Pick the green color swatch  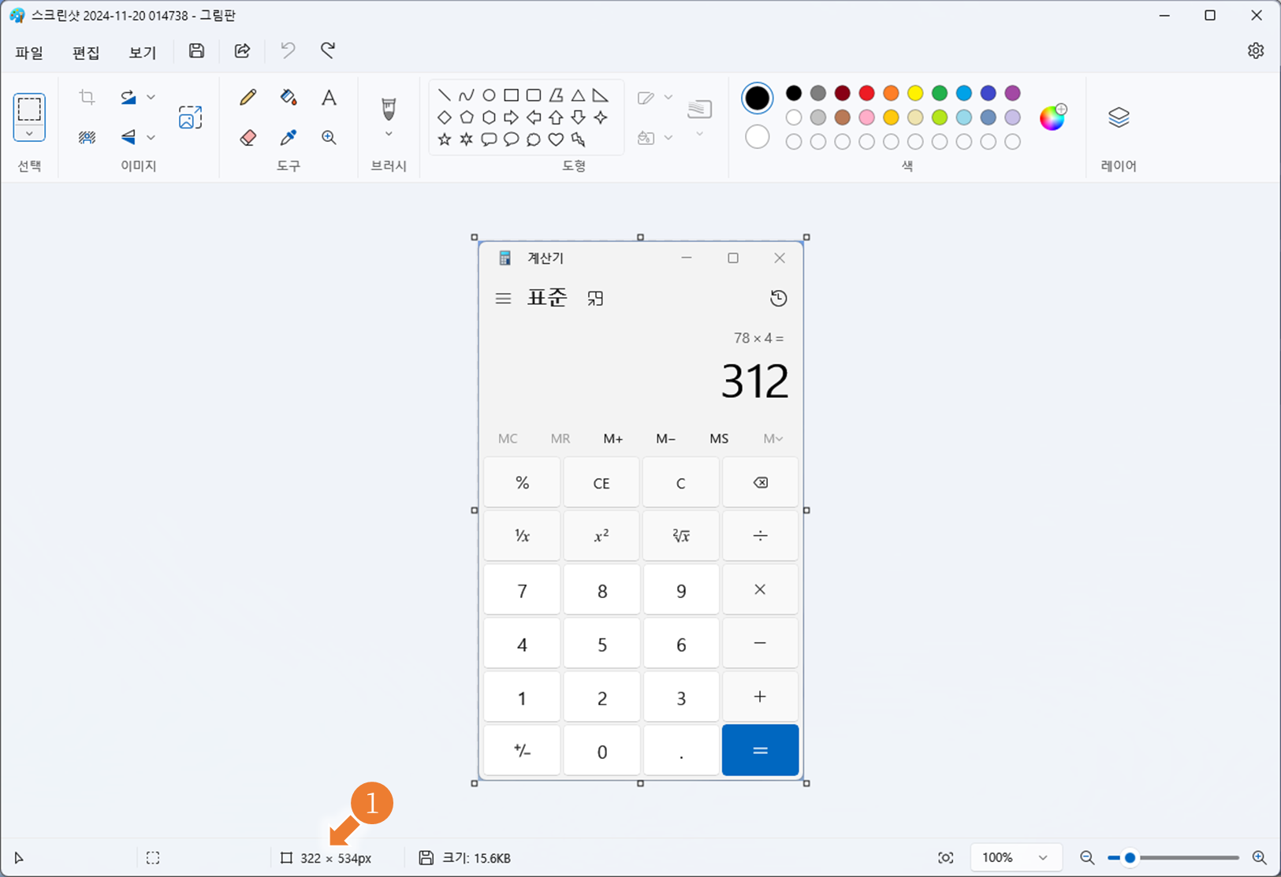click(940, 93)
